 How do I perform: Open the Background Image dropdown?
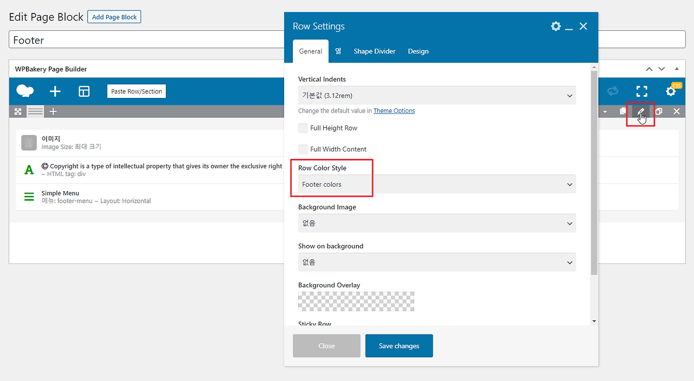pos(437,223)
